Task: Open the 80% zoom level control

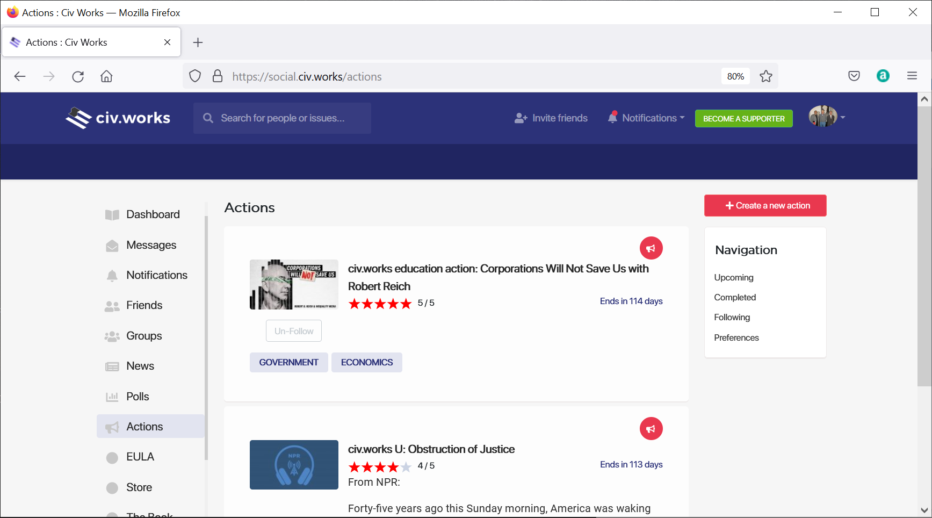Action: [x=735, y=76]
